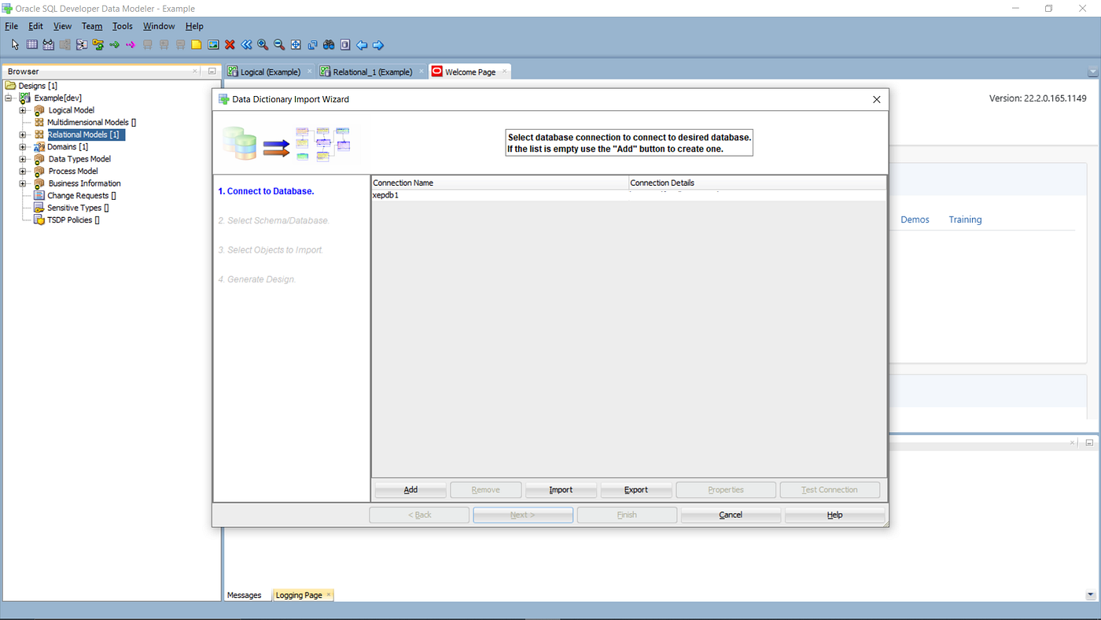
Task: Click the cylinder icon after the binoculars
Action: (345, 45)
